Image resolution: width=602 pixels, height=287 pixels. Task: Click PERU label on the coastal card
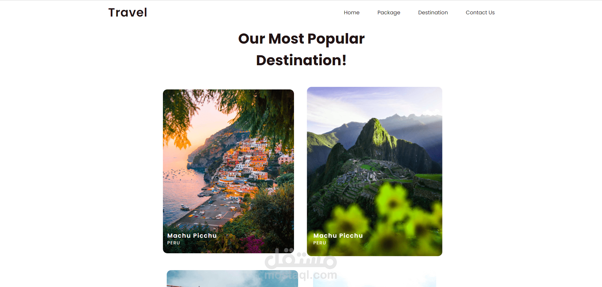[174, 243]
